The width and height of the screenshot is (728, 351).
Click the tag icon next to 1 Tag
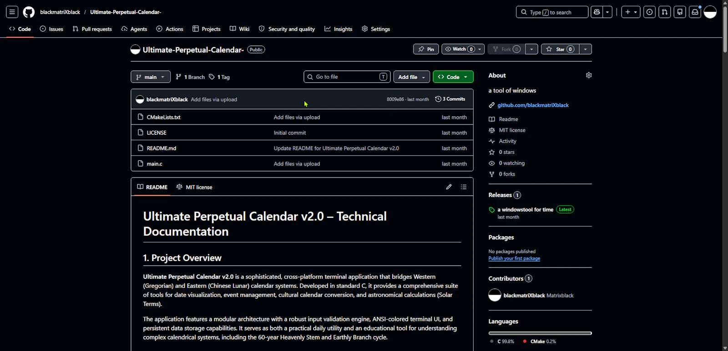click(x=212, y=77)
